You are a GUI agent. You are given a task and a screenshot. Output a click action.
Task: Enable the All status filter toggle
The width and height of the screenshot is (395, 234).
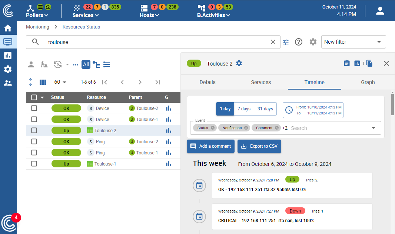86,64
